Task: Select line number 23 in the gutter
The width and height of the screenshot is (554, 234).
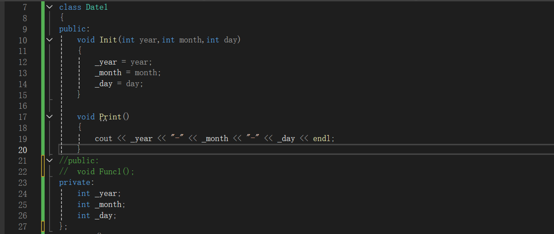Action: tap(23, 183)
